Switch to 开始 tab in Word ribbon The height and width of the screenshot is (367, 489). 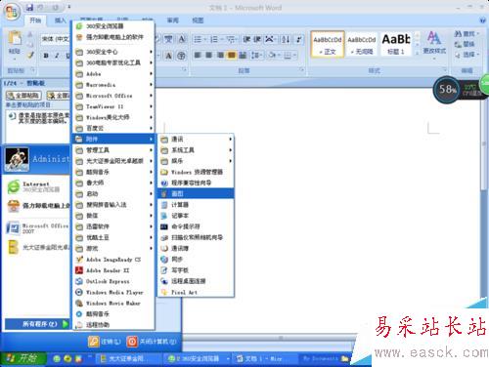point(35,20)
